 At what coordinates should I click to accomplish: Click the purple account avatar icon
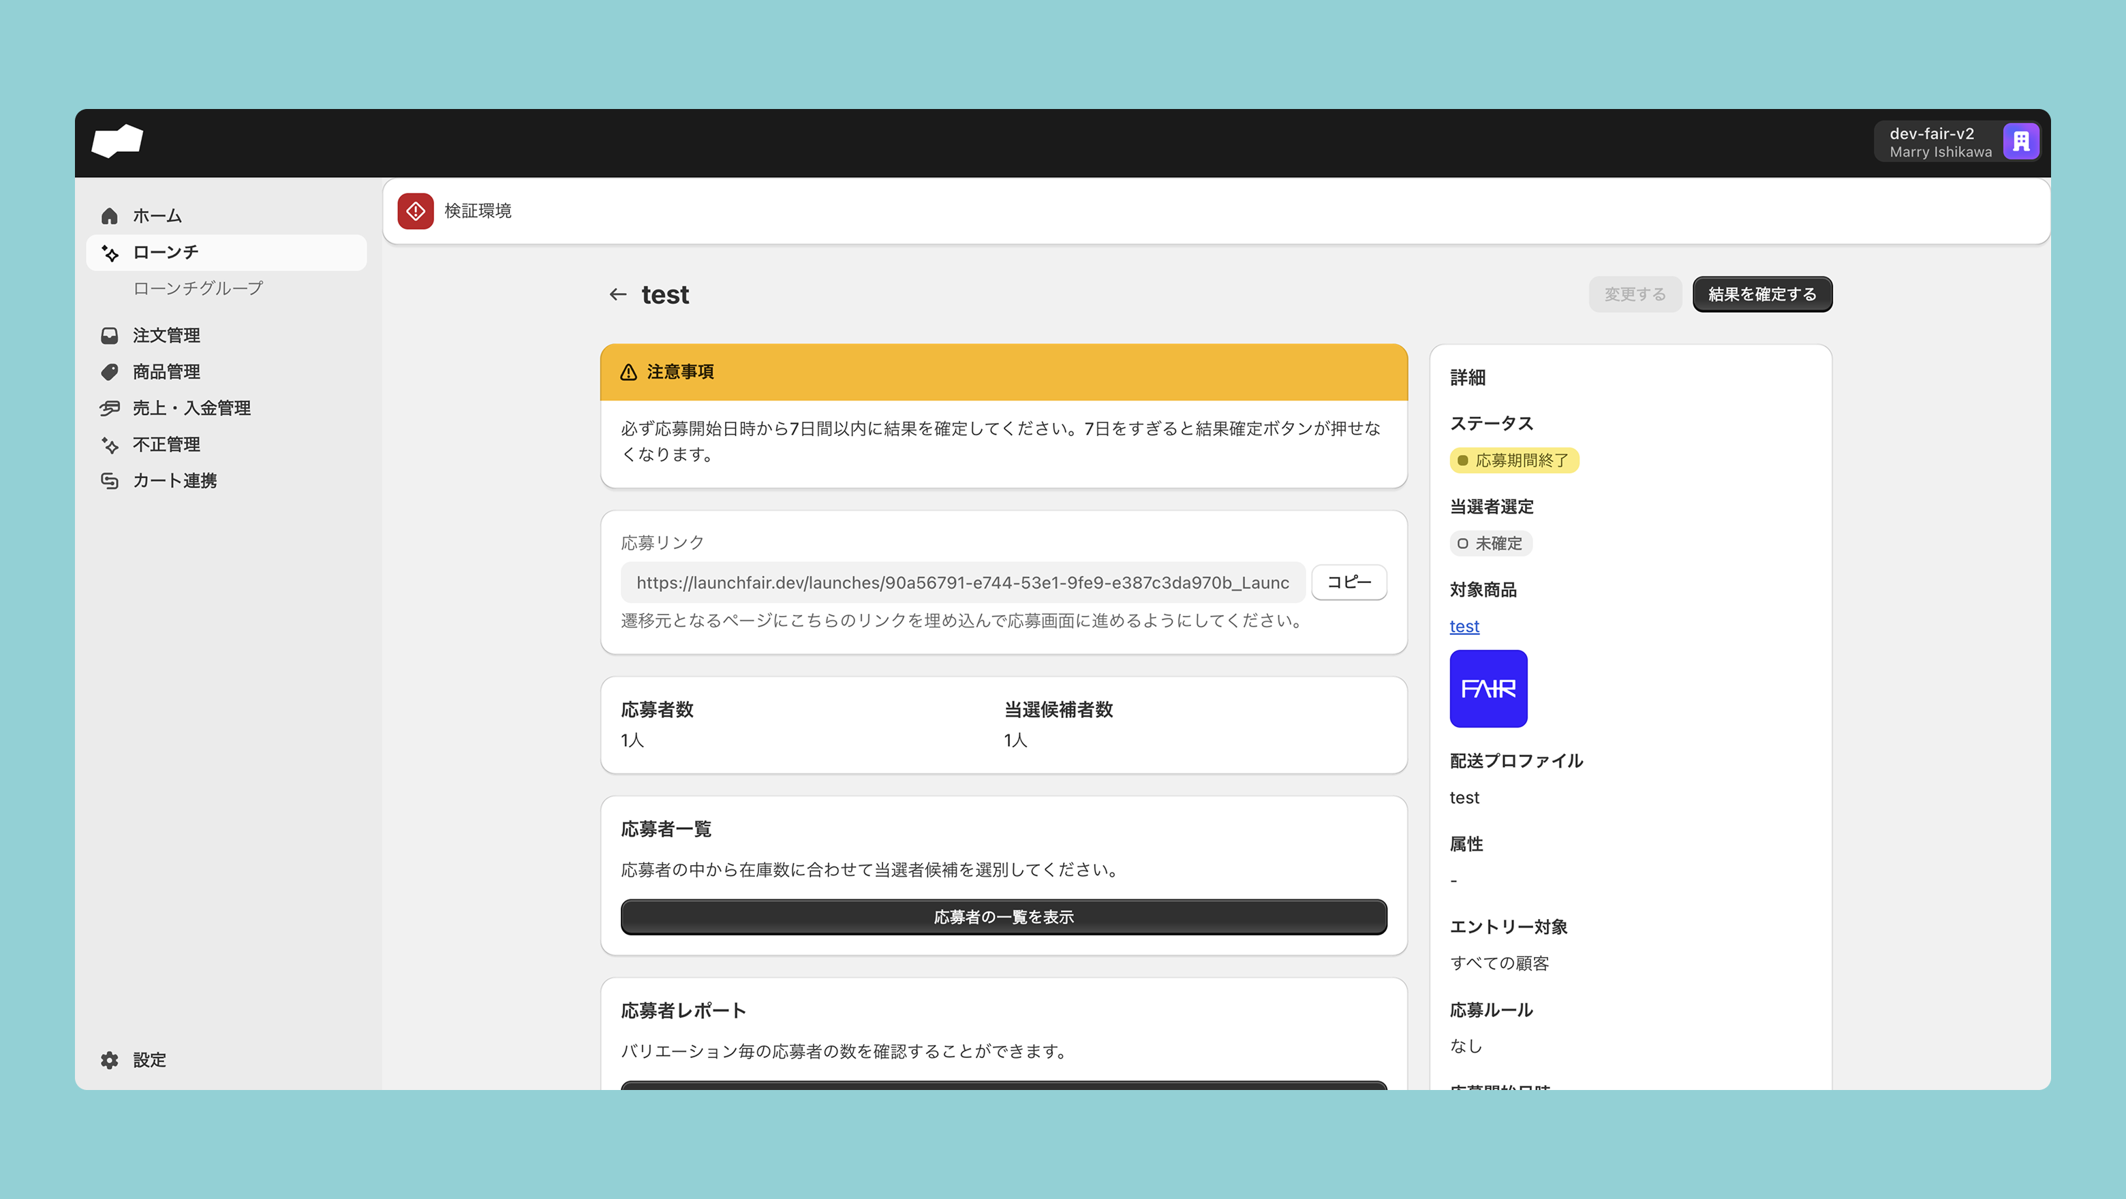coord(2020,142)
